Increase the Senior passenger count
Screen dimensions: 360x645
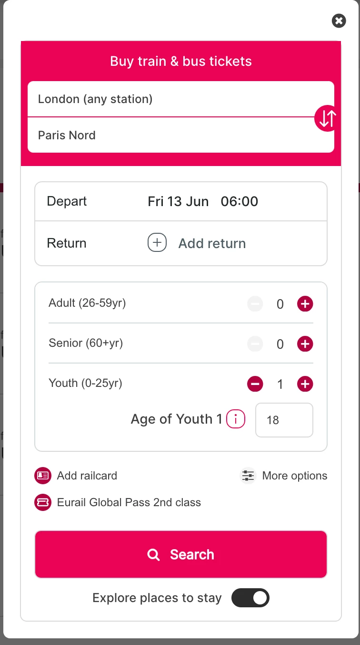305,344
